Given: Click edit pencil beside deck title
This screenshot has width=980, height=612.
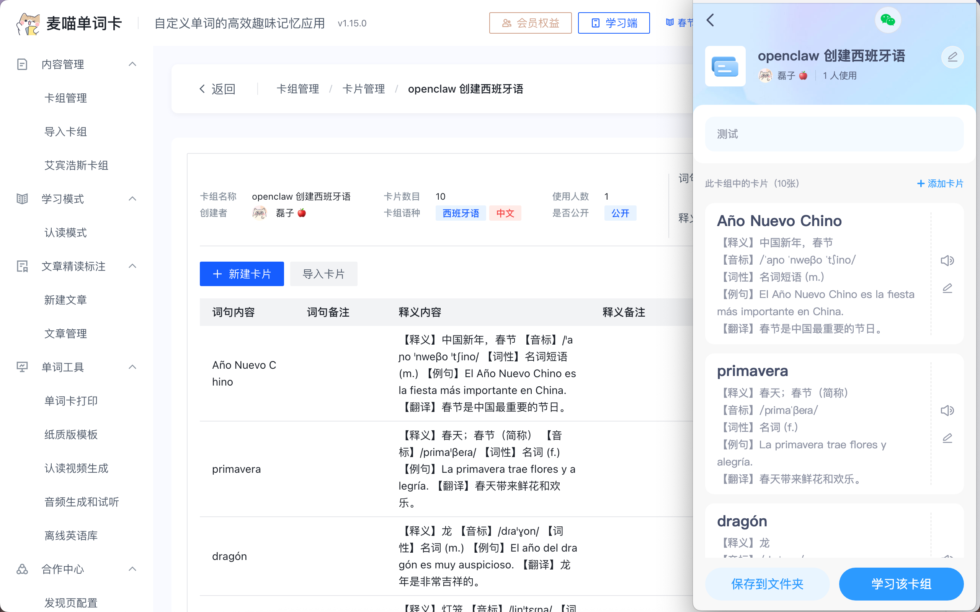Looking at the screenshot, I should click(952, 57).
